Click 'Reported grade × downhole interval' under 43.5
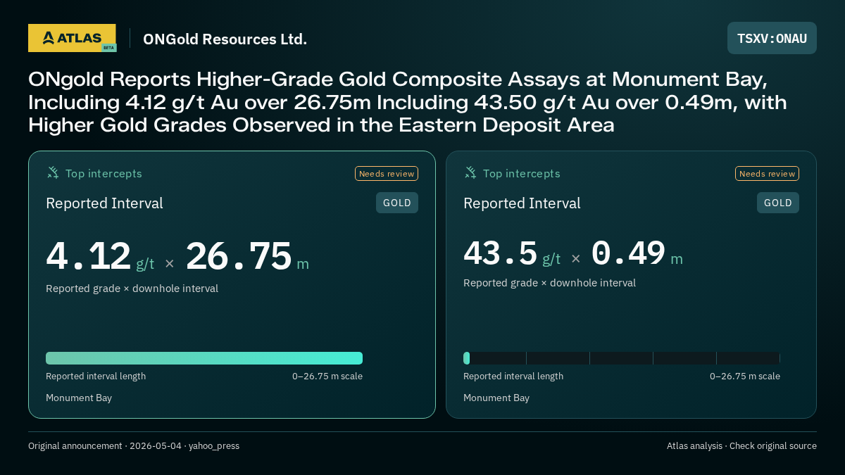The image size is (845, 475). pyautogui.click(x=549, y=283)
